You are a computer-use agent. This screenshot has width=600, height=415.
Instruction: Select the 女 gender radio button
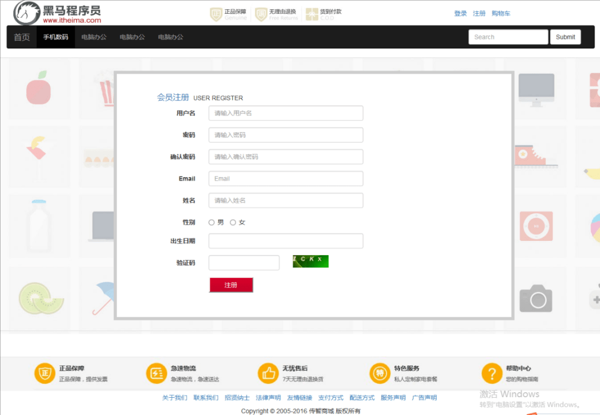(x=232, y=221)
